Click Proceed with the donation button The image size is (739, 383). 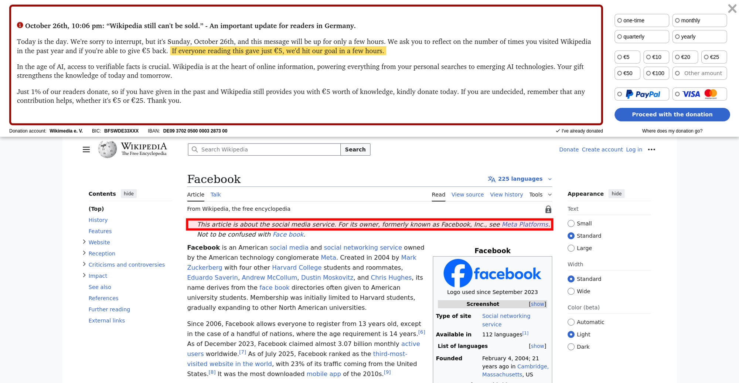pos(672,115)
